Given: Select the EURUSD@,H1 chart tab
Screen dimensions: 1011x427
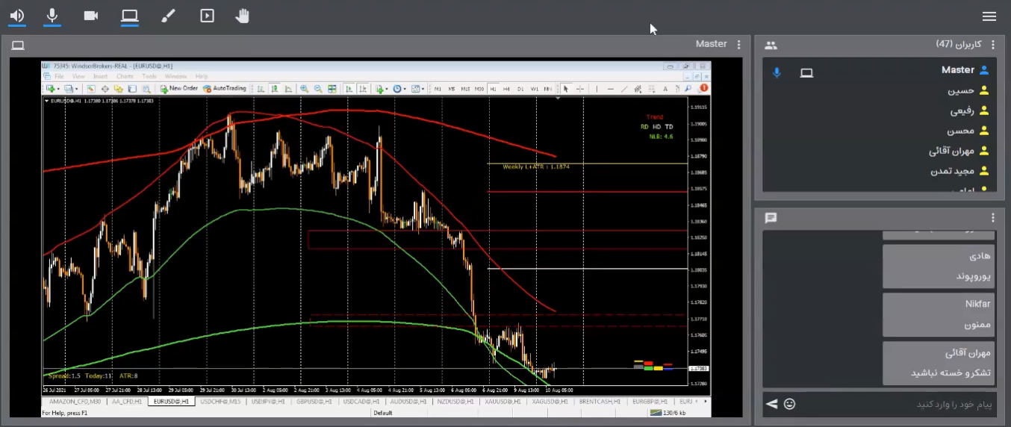Looking at the screenshot, I should coord(170,402).
